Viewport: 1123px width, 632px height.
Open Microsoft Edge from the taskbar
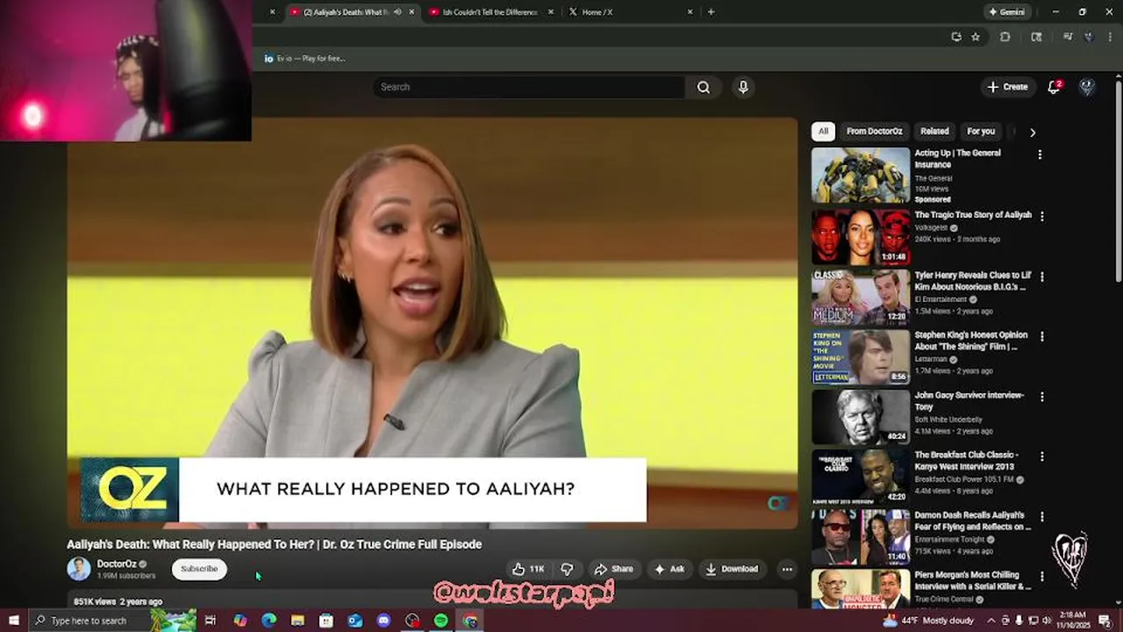(x=269, y=621)
